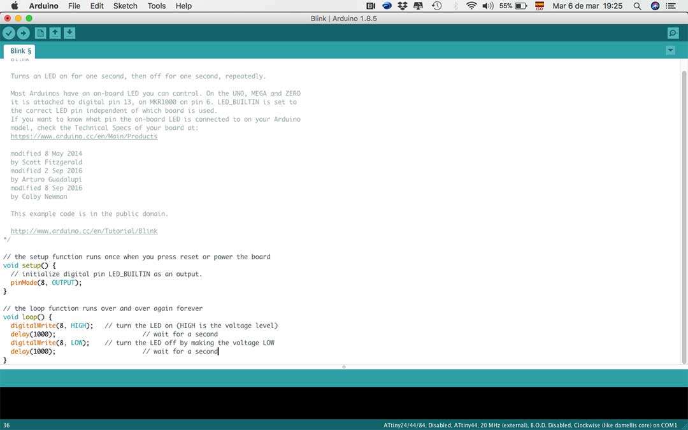This screenshot has height=430, width=688.
Task: Click 'This example code is in the public domain' line
Action: [x=89, y=213]
